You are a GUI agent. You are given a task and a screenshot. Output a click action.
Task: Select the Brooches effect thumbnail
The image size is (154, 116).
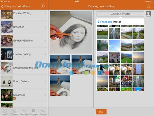[x=7, y=27]
